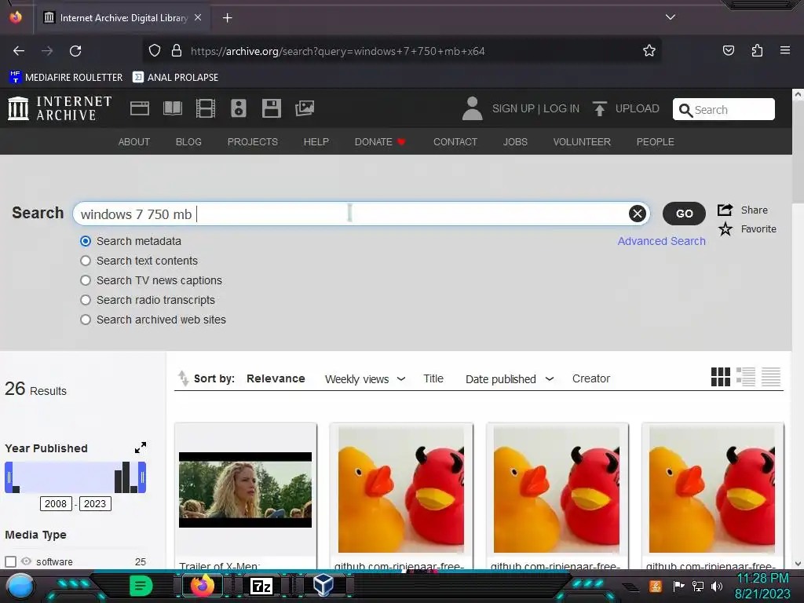Clear the search query with the X icon
This screenshot has height=603, width=804.
pos(637,214)
